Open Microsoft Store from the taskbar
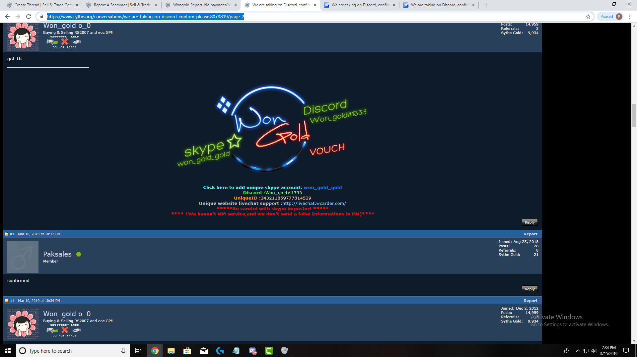Screen dimensions: 637x357 point(187,351)
